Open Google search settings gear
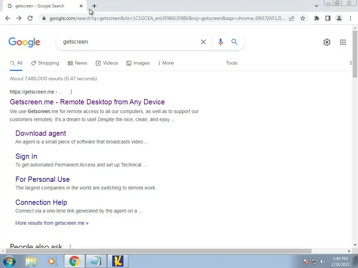This screenshot has width=358, height=268. (x=327, y=42)
